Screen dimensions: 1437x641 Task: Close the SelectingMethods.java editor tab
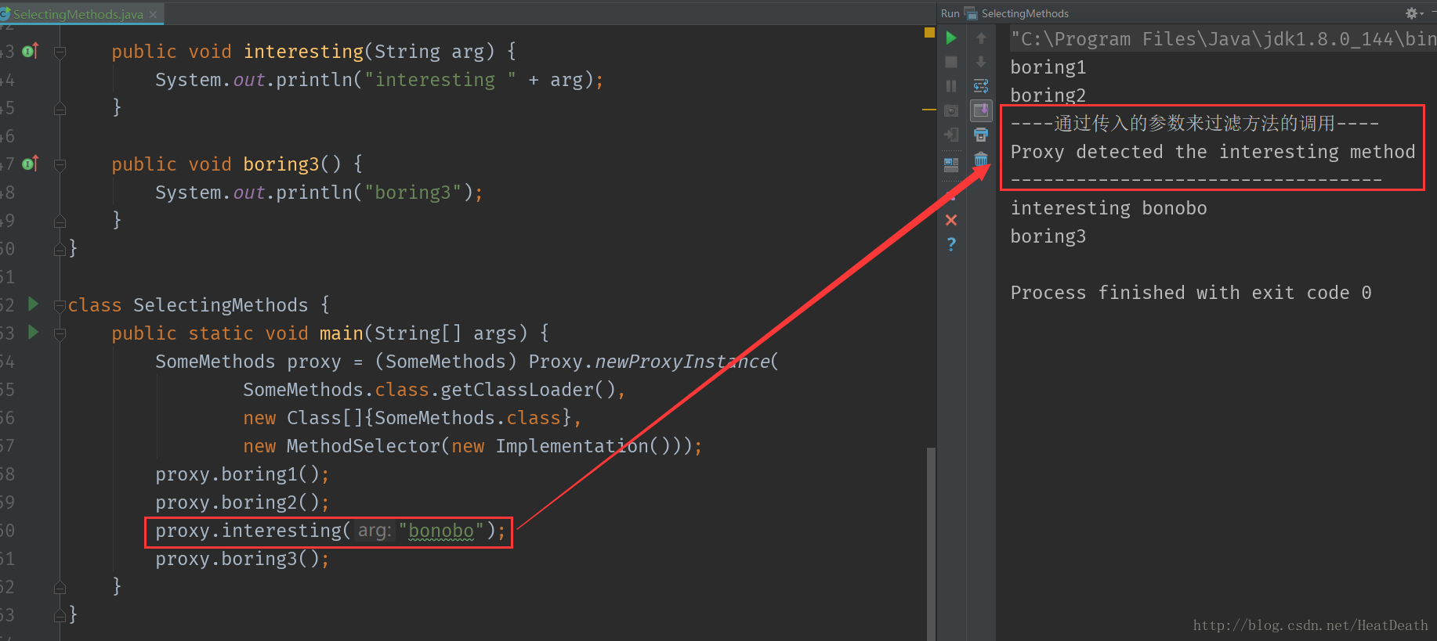153,14
